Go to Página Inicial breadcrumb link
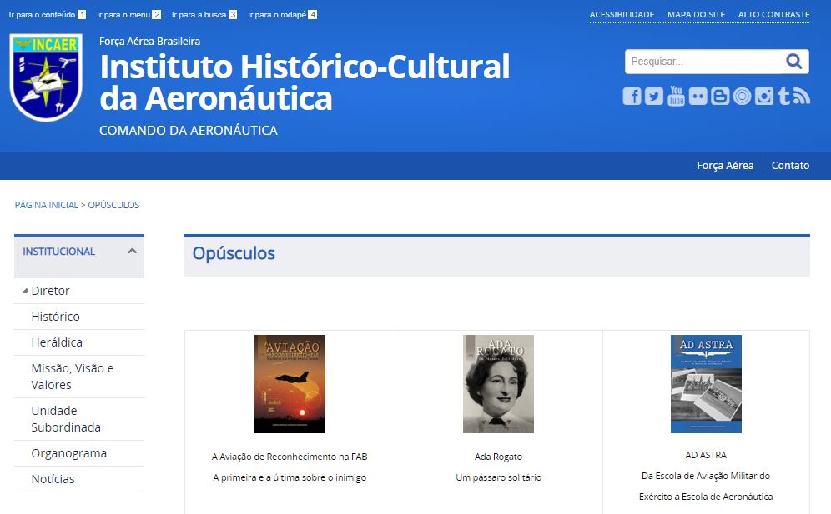 (46, 205)
